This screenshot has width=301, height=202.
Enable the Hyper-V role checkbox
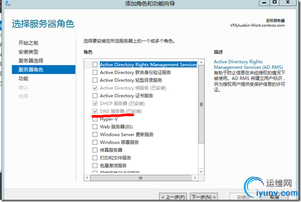[95, 119]
